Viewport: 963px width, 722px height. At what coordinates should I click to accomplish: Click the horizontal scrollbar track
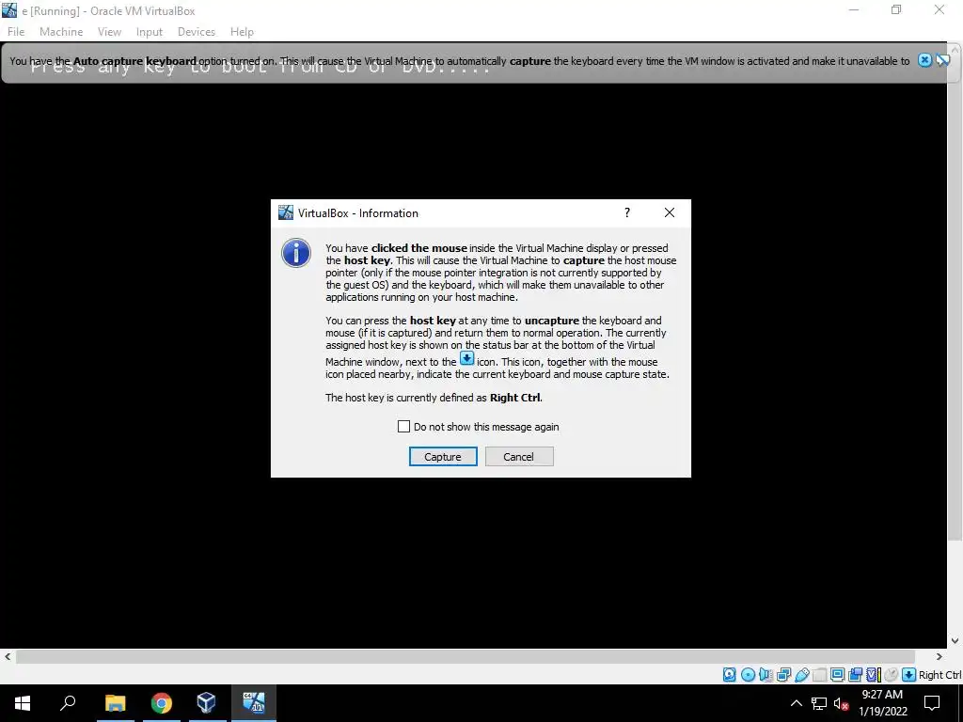(x=465, y=657)
